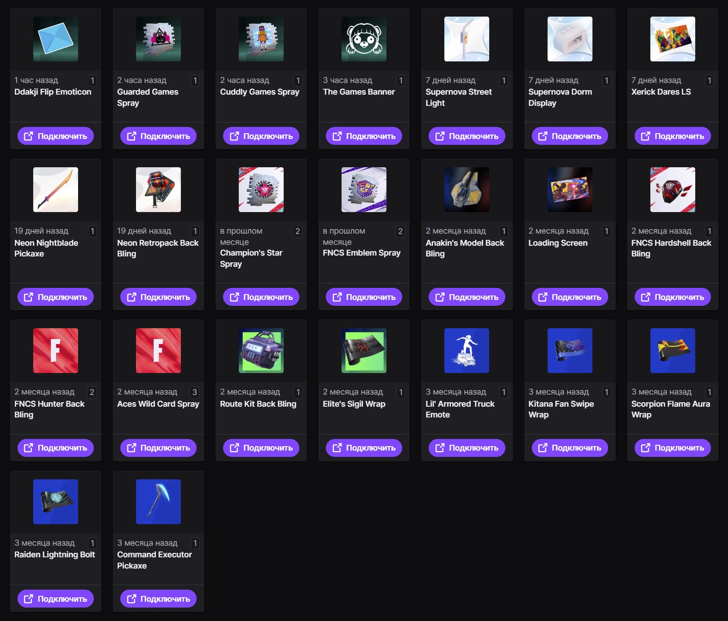
Task: Open FNCS Emblem Spray item image
Action: [x=364, y=190]
